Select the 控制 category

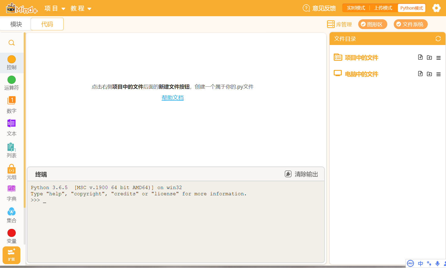pyautogui.click(x=12, y=63)
